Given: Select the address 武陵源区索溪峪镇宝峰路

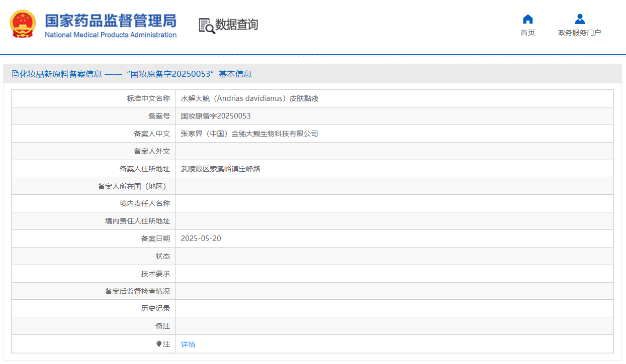Looking at the screenshot, I should click(221, 169).
